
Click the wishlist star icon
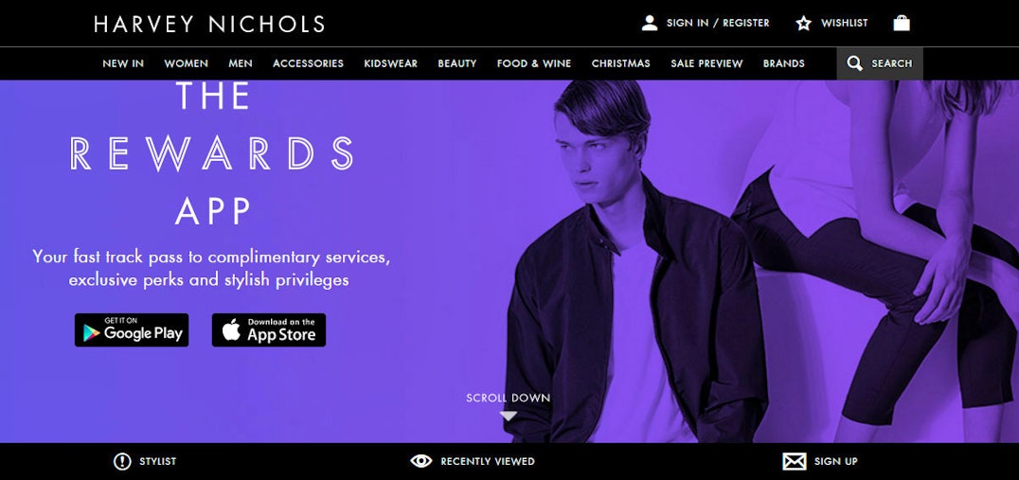pyautogui.click(x=804, y=24)
